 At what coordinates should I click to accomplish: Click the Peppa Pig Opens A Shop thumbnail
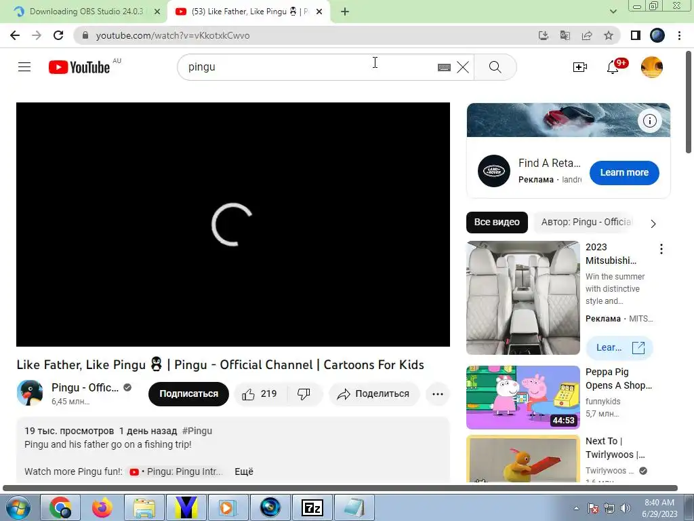tap(523, 398)
